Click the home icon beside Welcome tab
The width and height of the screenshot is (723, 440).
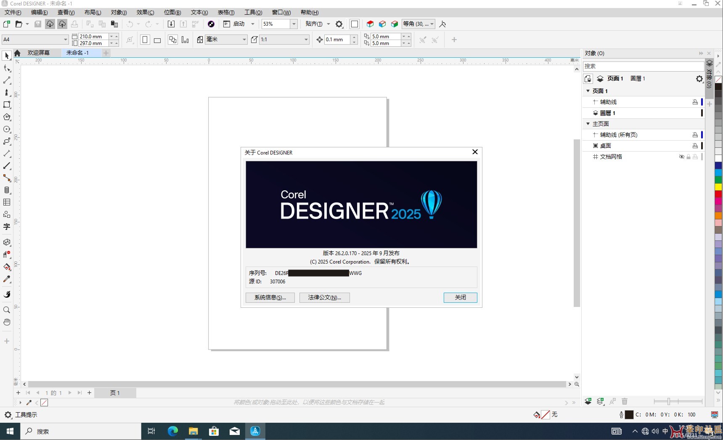[17, 53]
